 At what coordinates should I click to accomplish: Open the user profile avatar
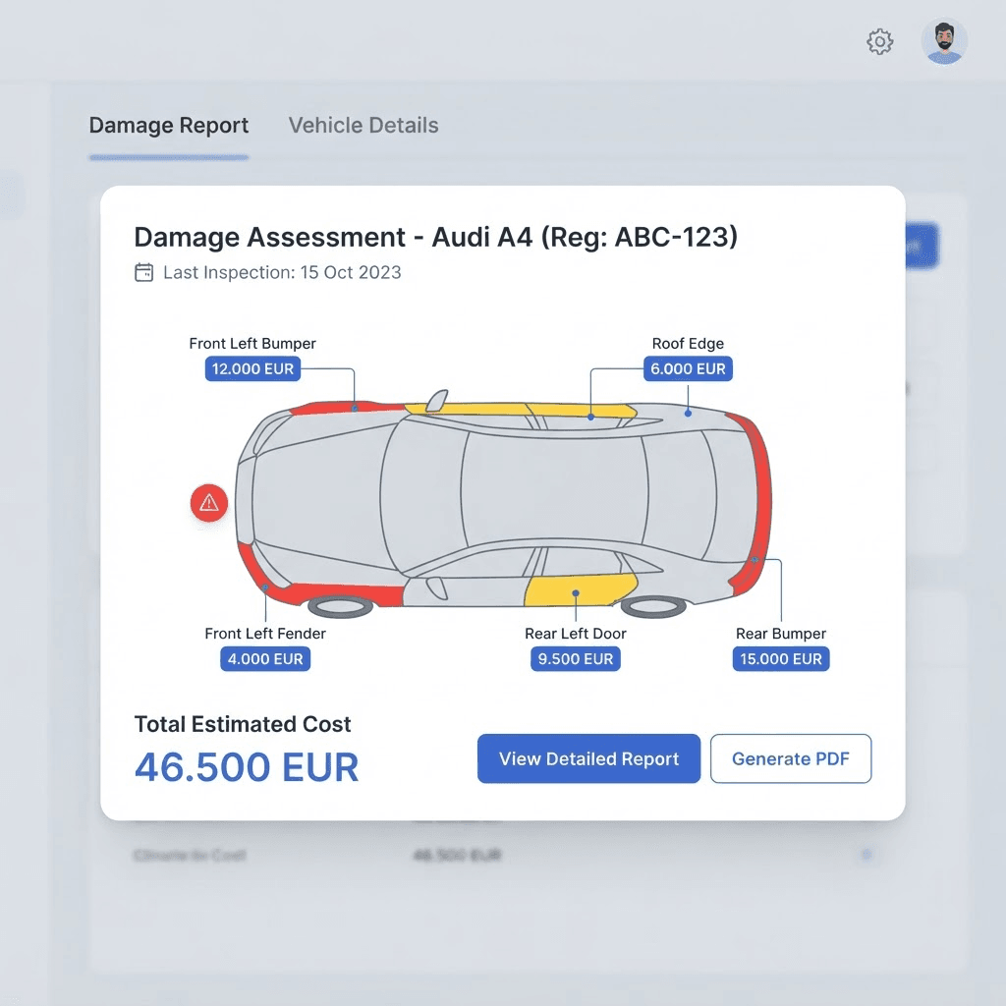point(944,41)
